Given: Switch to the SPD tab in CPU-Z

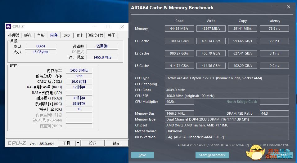Looking at the screenshot, I should [x=67, y=35].
